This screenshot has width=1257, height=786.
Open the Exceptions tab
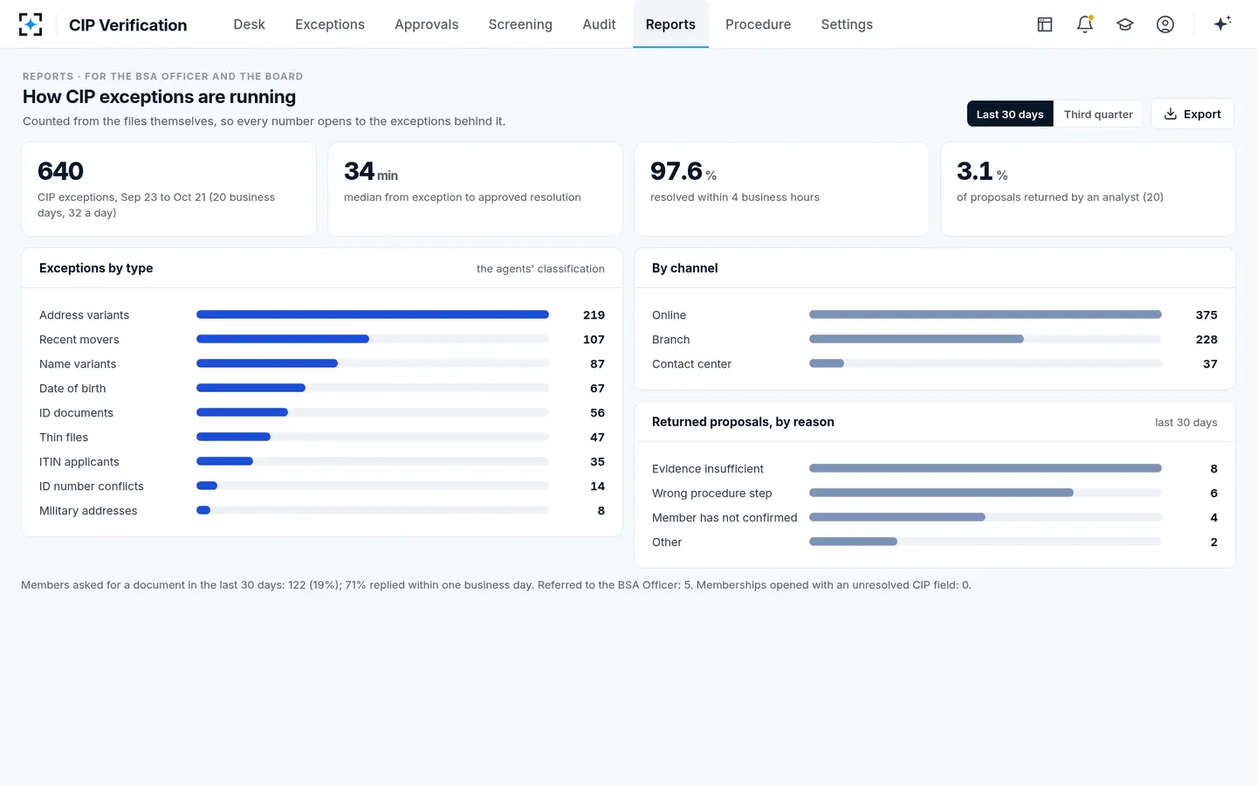[330, 24]
